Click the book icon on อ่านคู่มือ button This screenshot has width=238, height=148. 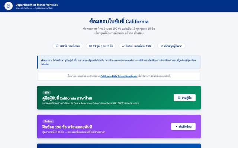[179, 98]
